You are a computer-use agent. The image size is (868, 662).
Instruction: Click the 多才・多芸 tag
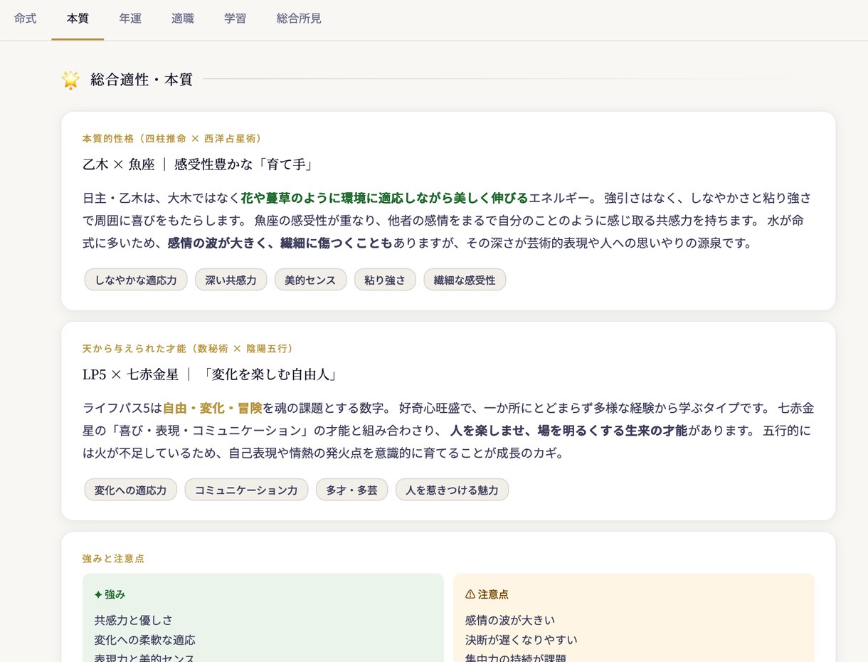[351, 490]
